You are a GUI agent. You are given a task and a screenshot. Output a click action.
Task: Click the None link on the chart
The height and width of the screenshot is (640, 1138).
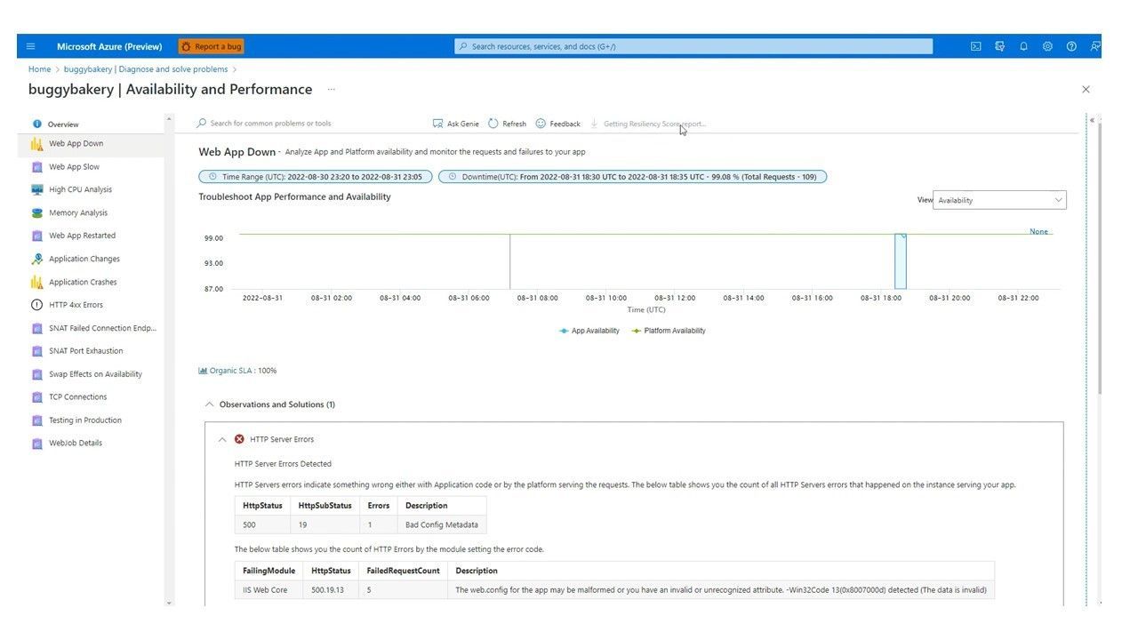pos(1038,231)
